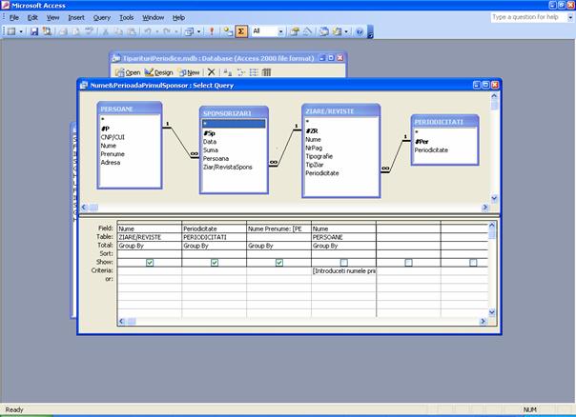Enable Show for the PERSOANE Nume column
576x417 pixels.
pyautogui.click(x=343, y=262)
